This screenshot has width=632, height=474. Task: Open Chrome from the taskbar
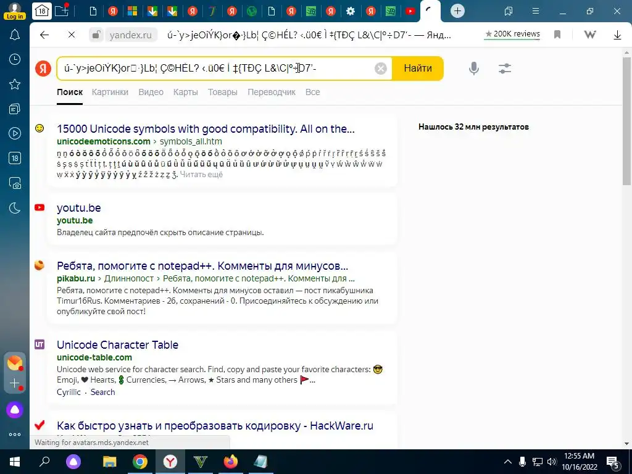(140, 462)
